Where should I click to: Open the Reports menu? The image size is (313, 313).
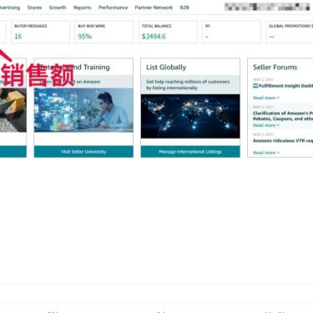83,8
